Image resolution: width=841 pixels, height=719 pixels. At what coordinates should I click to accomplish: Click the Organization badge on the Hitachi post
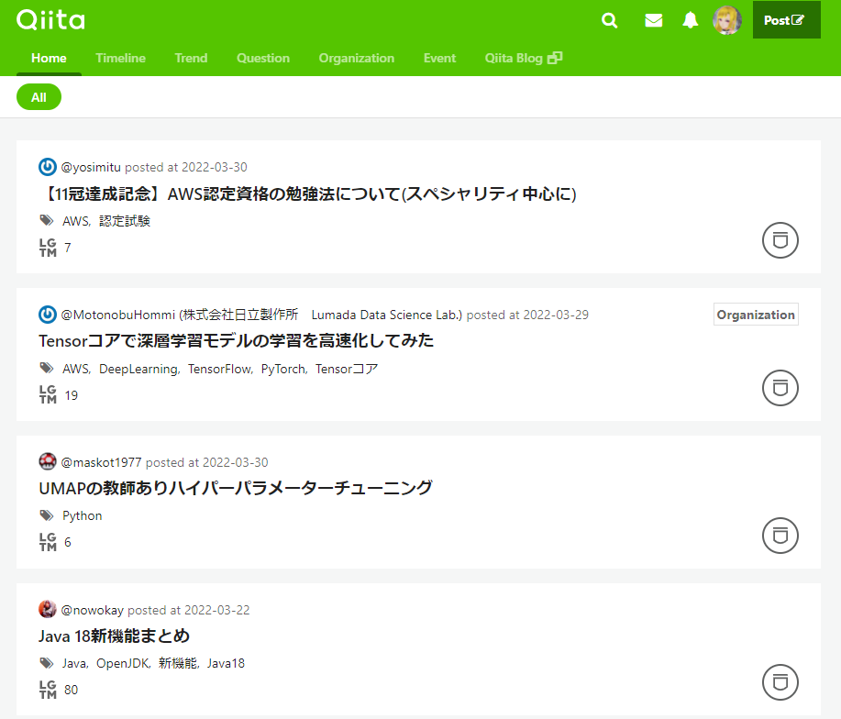coord(755,314)
